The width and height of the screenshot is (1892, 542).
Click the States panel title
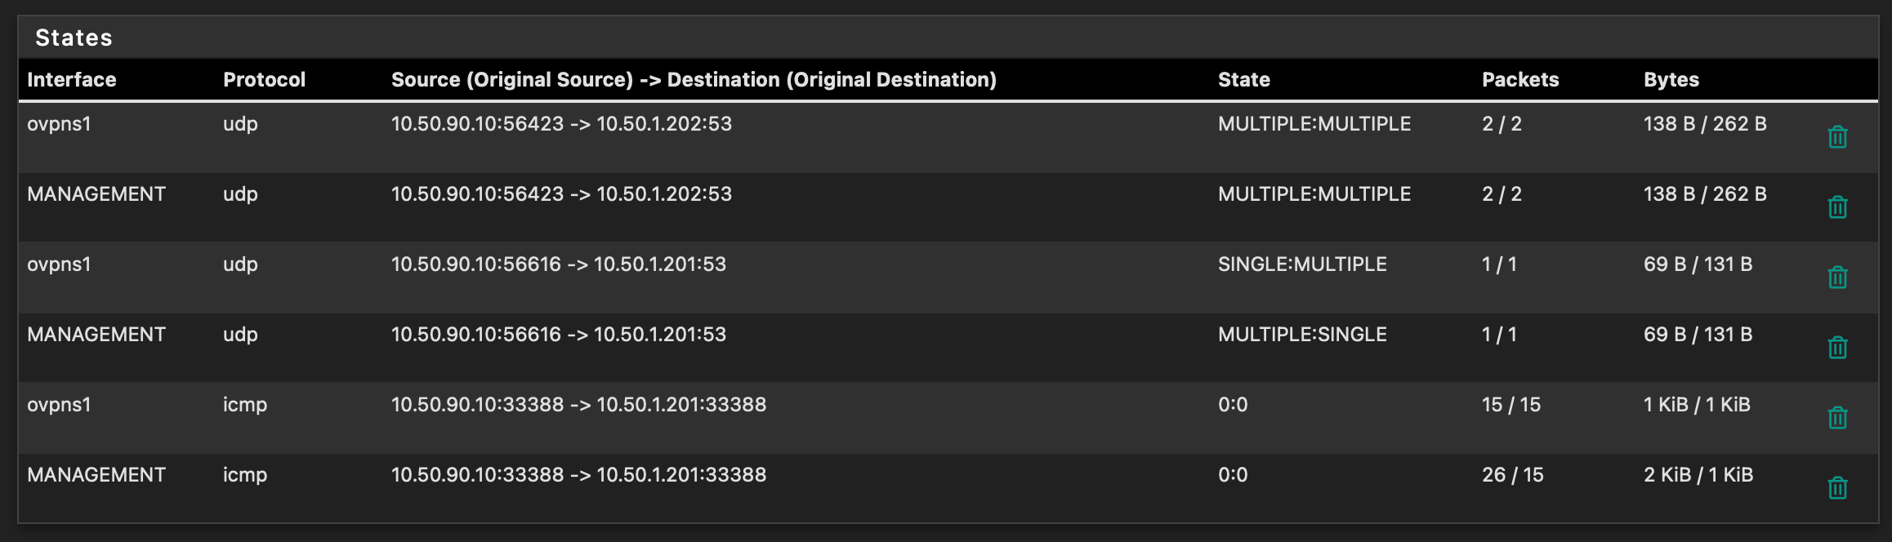(74, 38)
